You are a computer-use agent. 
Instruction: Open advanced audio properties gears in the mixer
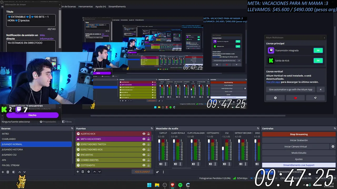click(157, 172)
